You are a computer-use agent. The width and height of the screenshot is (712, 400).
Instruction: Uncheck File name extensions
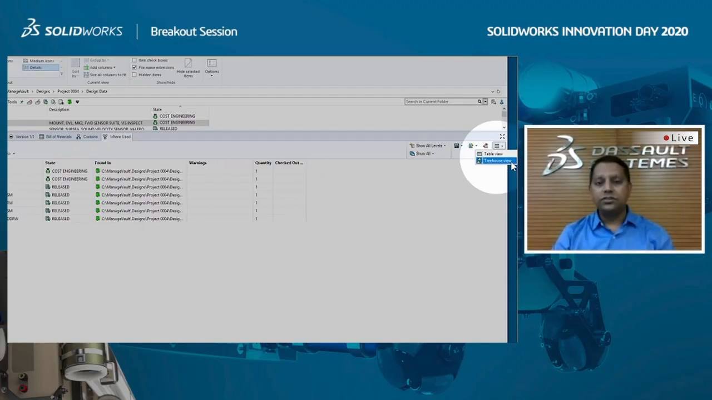point(134,68)
